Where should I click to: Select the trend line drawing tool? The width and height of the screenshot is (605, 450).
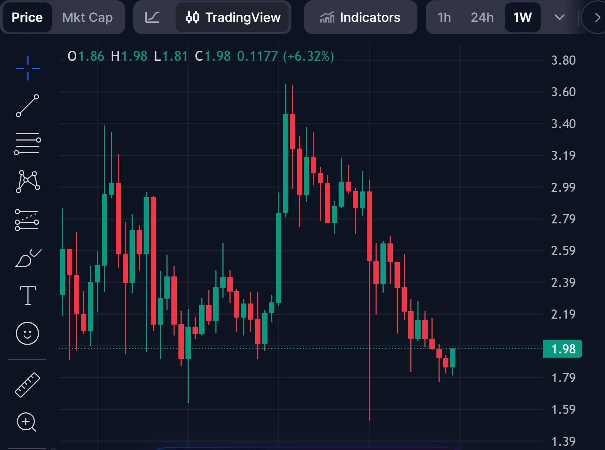pos(27,106)
